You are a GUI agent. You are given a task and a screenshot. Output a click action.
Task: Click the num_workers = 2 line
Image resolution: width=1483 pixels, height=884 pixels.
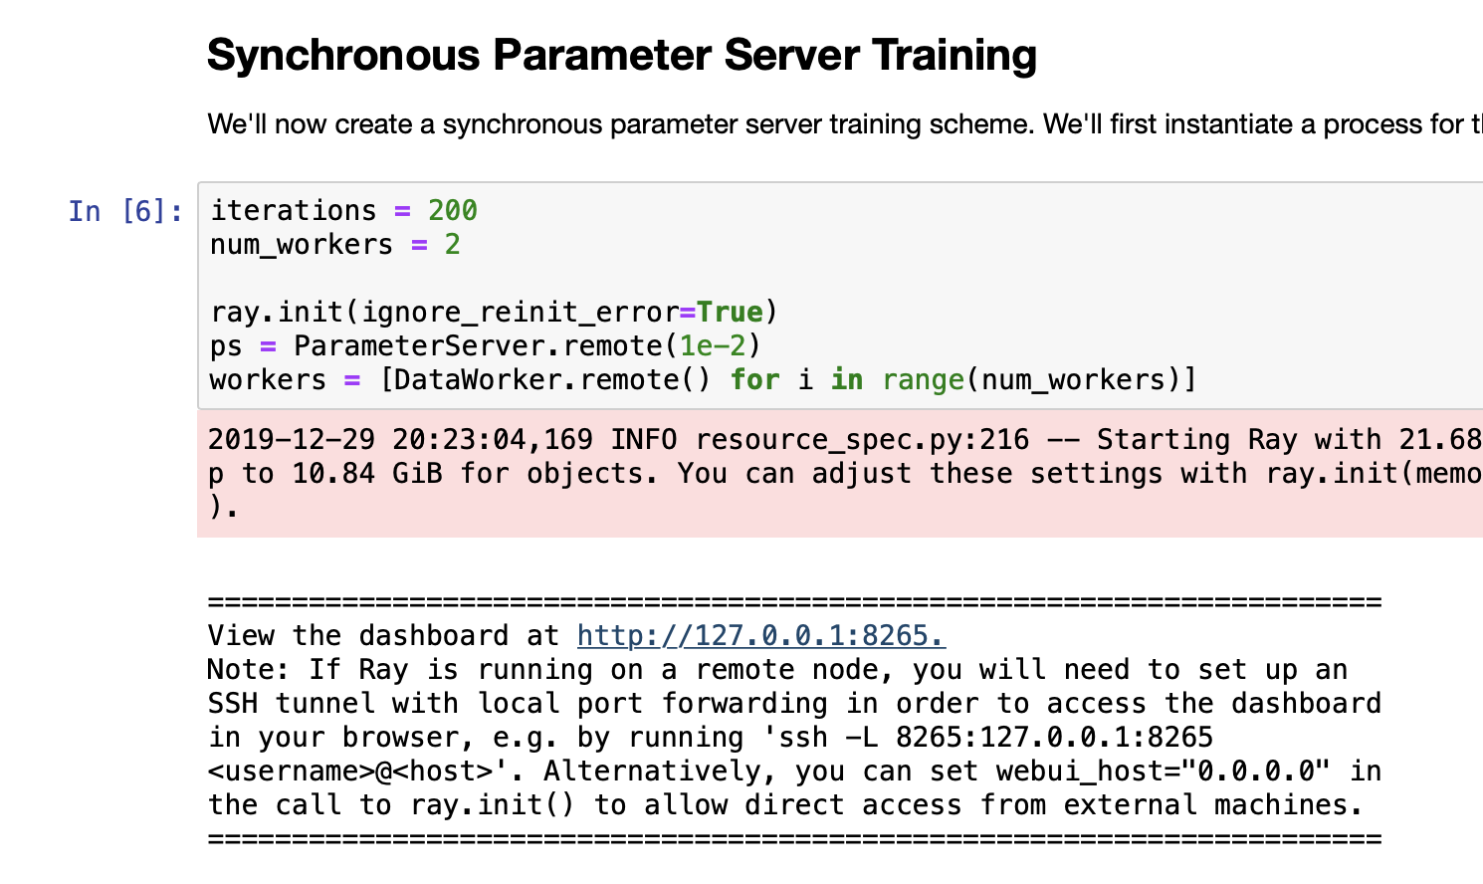click(333, 244)
